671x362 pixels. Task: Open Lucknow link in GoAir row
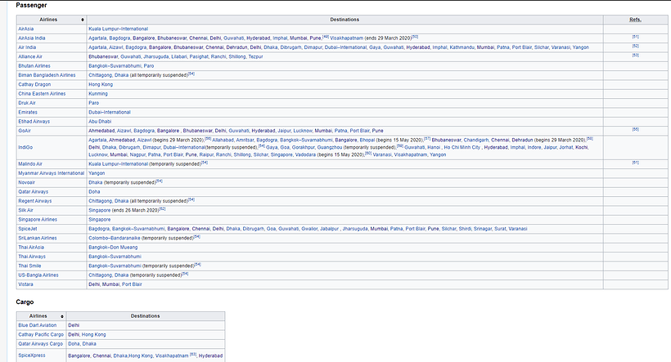(x=303, y=131)
